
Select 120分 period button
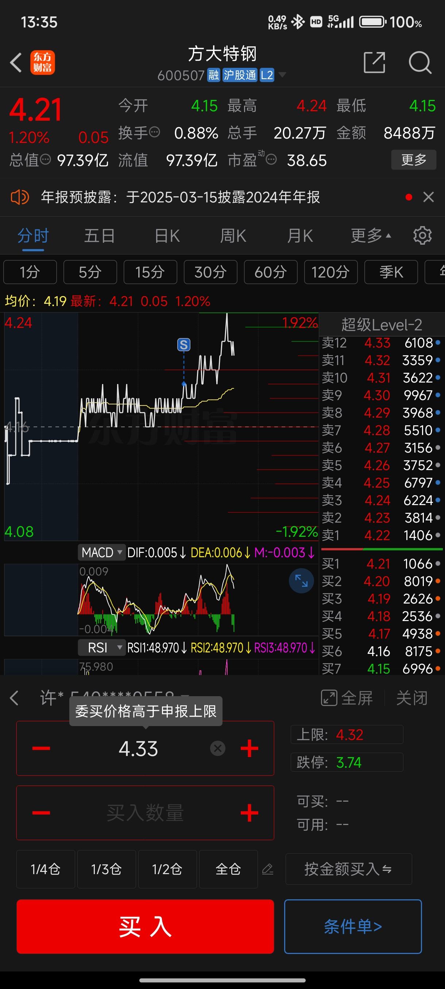click(330, 272)
